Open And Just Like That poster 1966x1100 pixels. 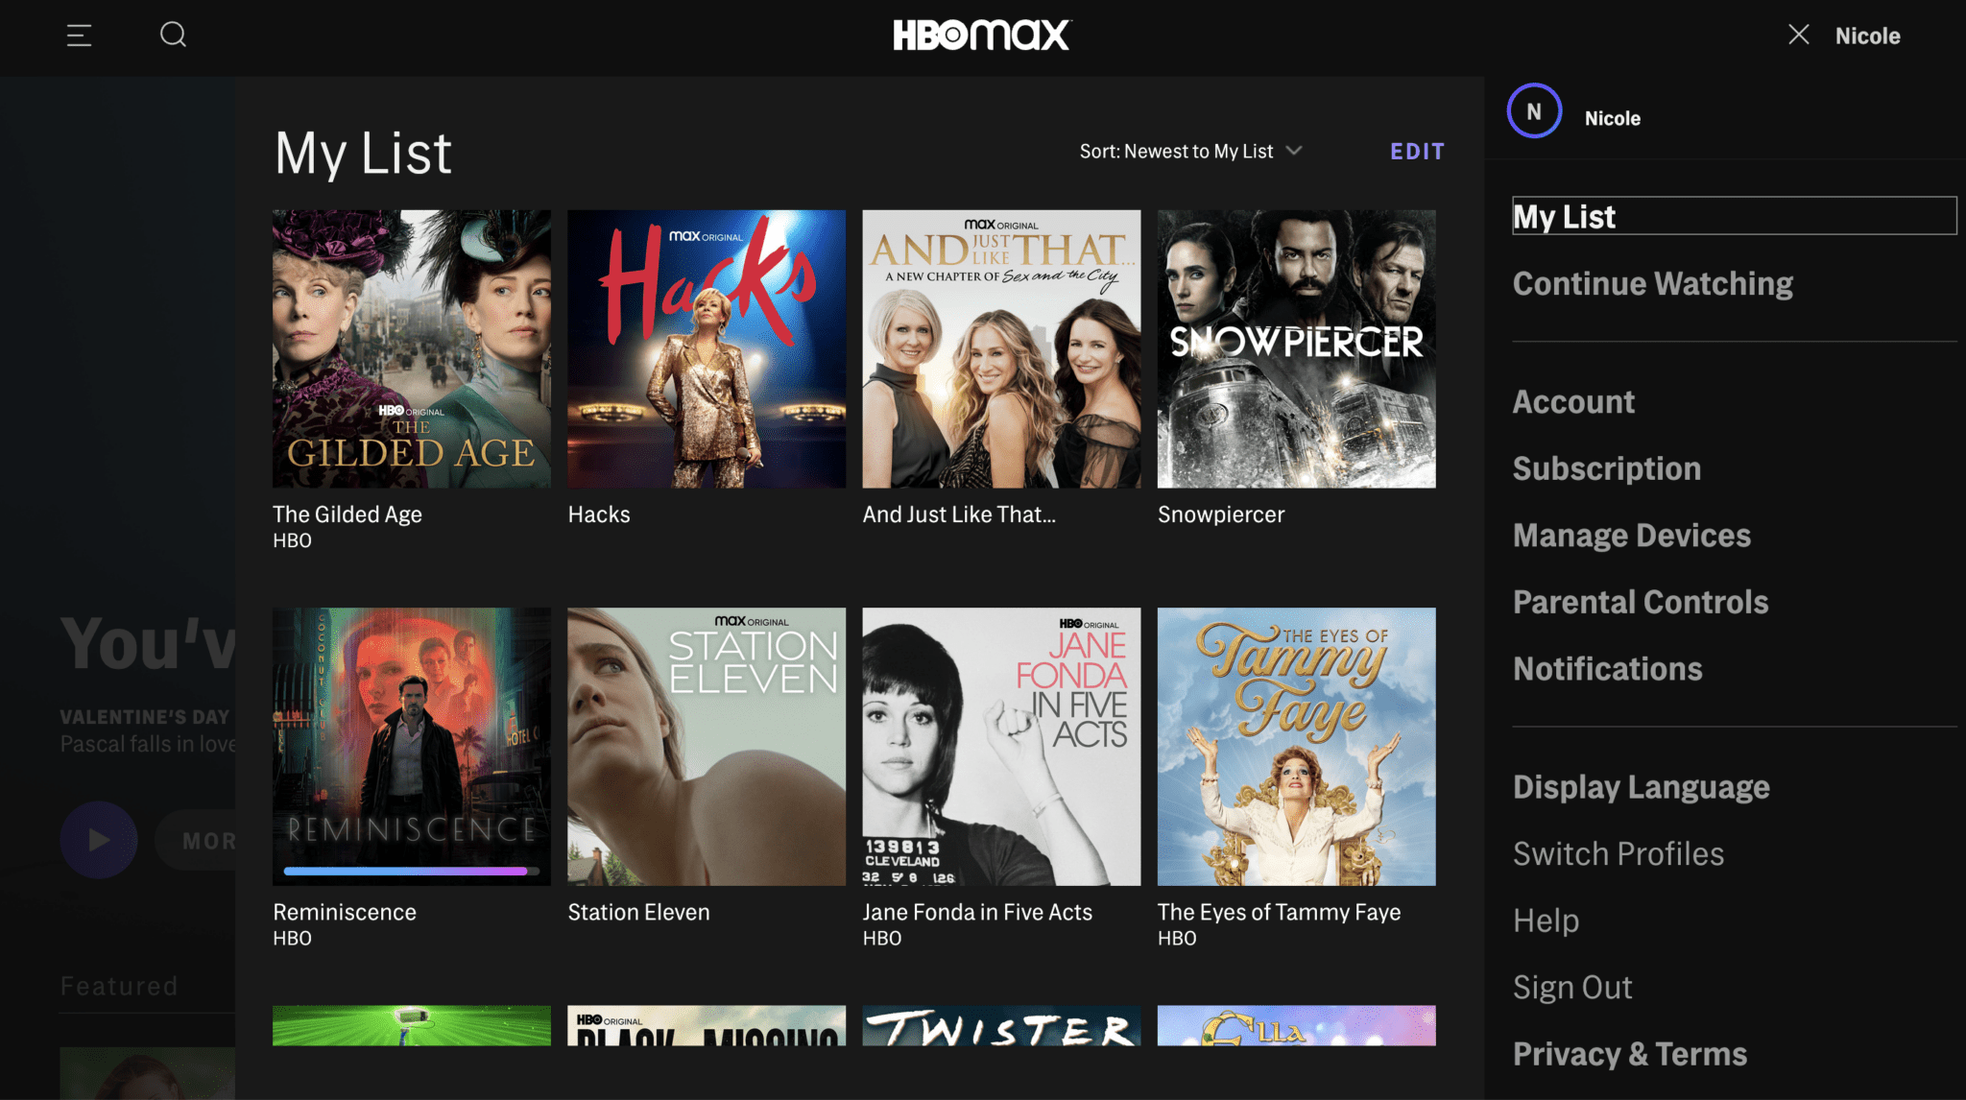click(1001, 349)
